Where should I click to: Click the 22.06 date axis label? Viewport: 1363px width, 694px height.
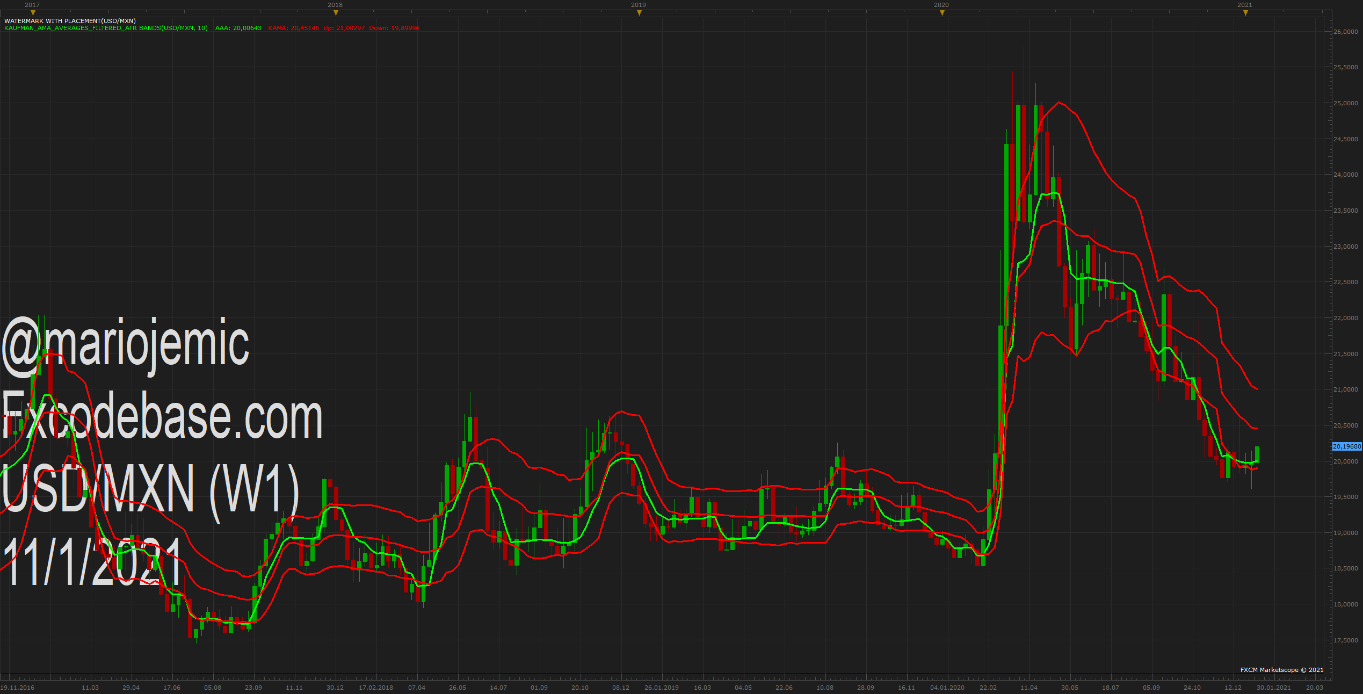point(784,688)
